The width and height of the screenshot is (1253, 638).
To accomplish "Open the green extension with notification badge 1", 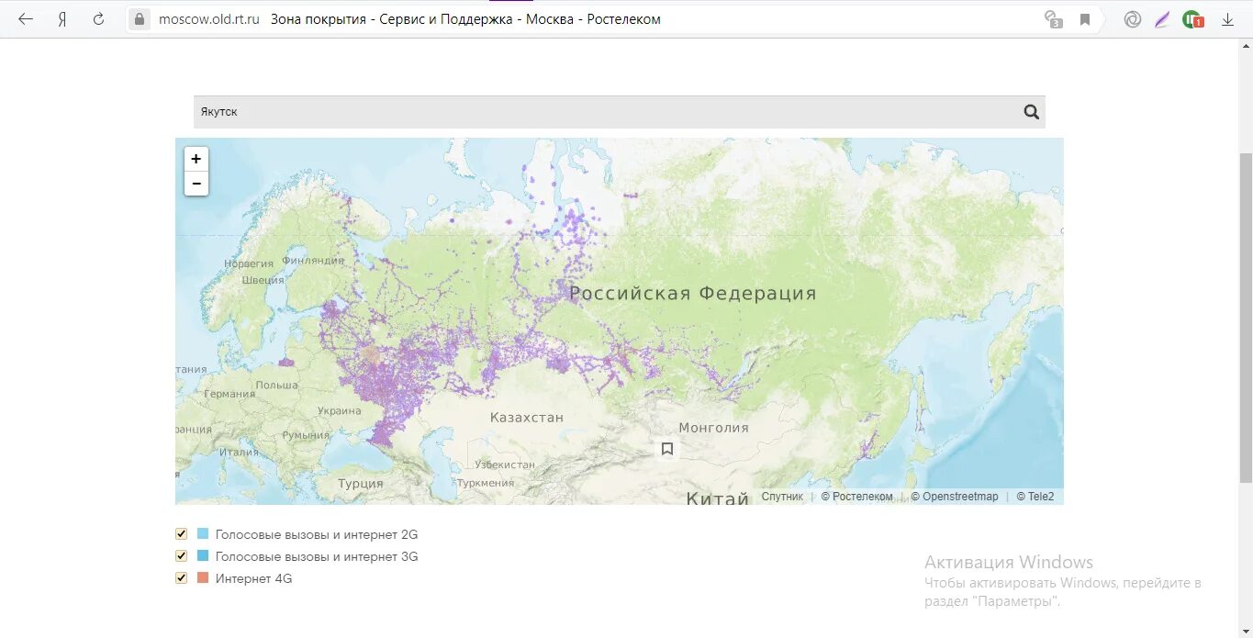I will [1191, 17].
